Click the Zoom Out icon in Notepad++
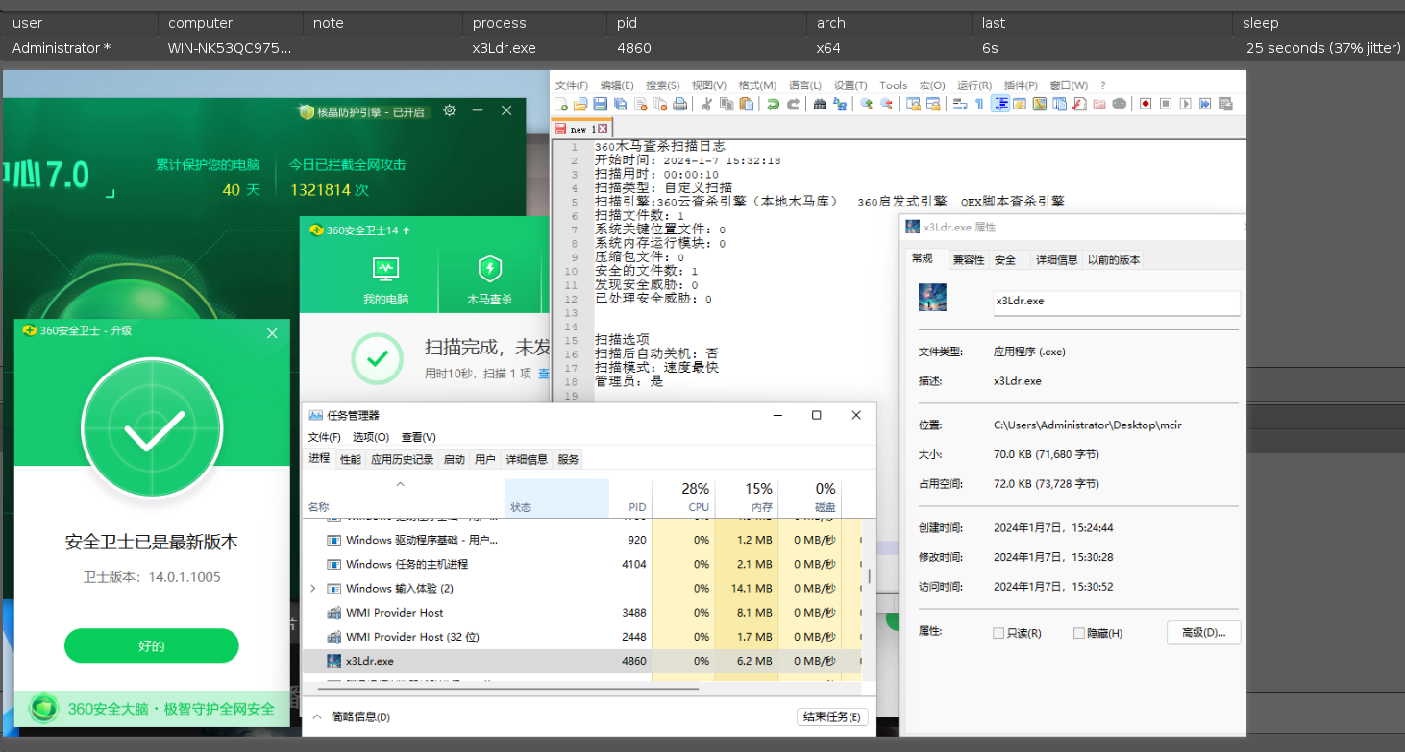 [x=886, y=104]
